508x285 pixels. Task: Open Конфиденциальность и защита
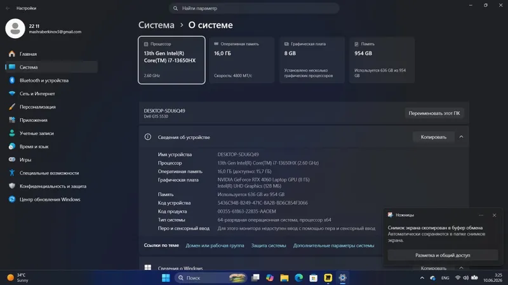[x=52, y=186]
